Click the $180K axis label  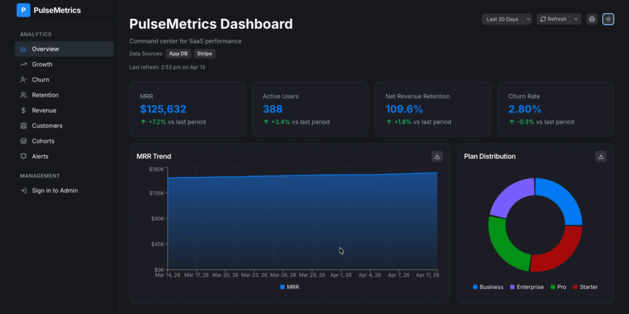(x=157, y=169)
